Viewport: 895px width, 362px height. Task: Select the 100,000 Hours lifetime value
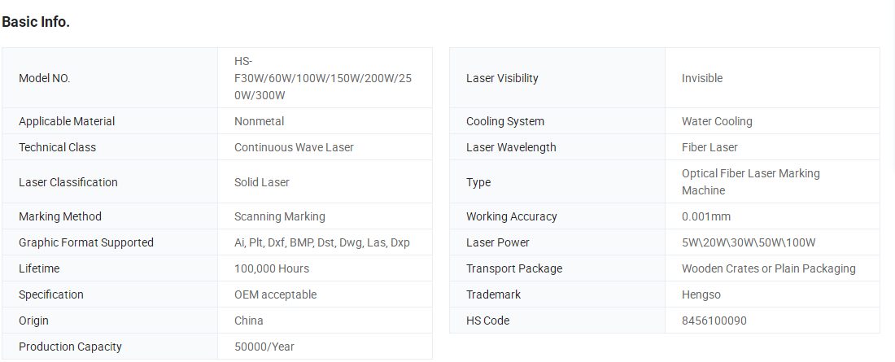[x=272, y=268]
